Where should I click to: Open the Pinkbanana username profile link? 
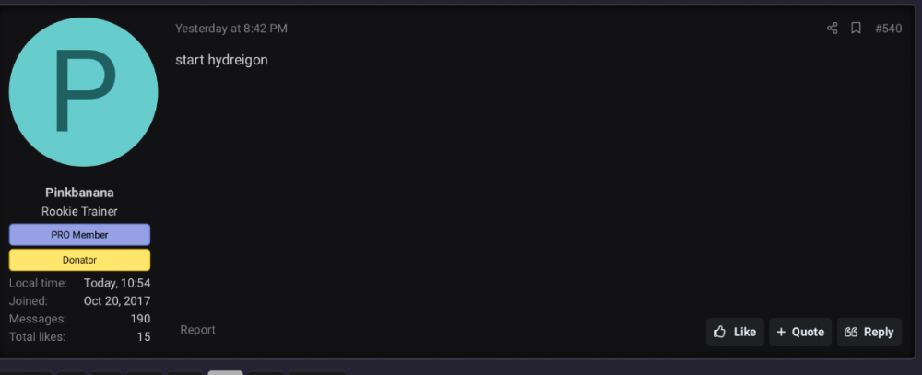coord(79,193)
